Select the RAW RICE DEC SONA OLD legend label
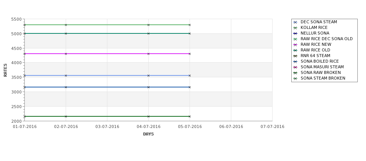Screen dimensions: 366x161 pyautogui.click(x=327, y=39)
